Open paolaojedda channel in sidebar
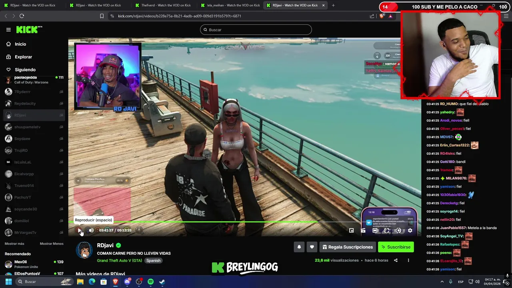This screenshot has height=288, width=512. click(34, 80)
